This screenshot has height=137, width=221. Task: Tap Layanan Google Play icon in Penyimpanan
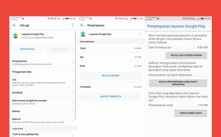(83, 34)
